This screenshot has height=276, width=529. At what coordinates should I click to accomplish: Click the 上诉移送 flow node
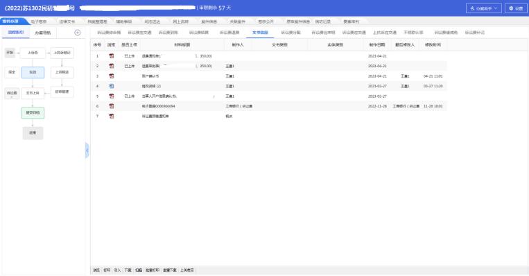click(x=62, y=72)
